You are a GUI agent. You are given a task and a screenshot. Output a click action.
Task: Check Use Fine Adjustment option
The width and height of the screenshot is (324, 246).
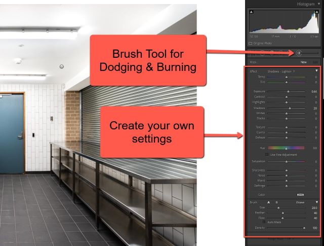(267, 154)
